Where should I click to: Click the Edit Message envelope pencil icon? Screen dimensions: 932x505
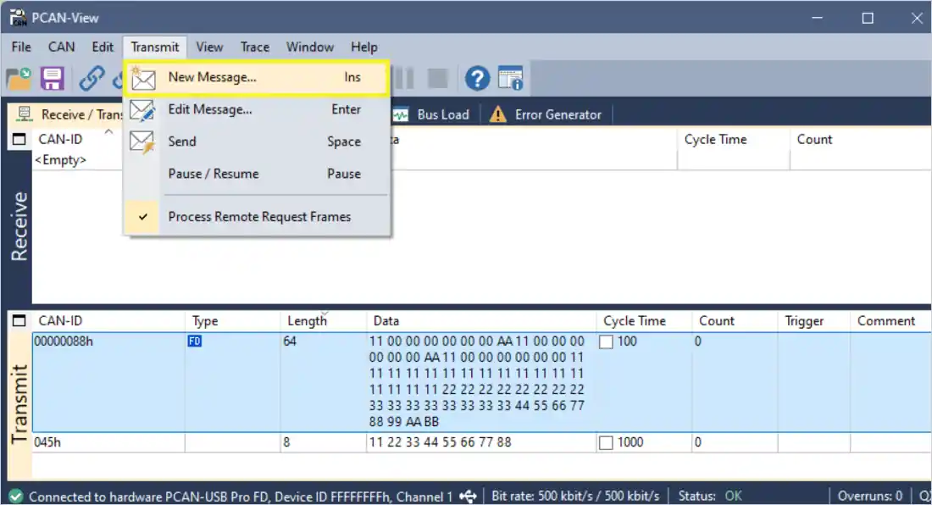click(x=142, y=110)
